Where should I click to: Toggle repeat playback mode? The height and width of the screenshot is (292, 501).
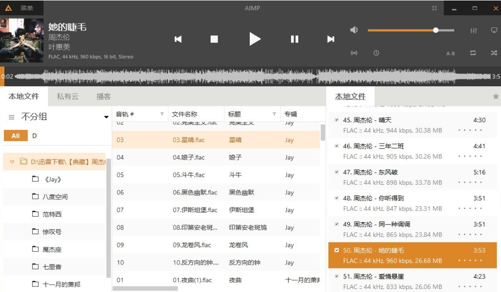[473, 53]
